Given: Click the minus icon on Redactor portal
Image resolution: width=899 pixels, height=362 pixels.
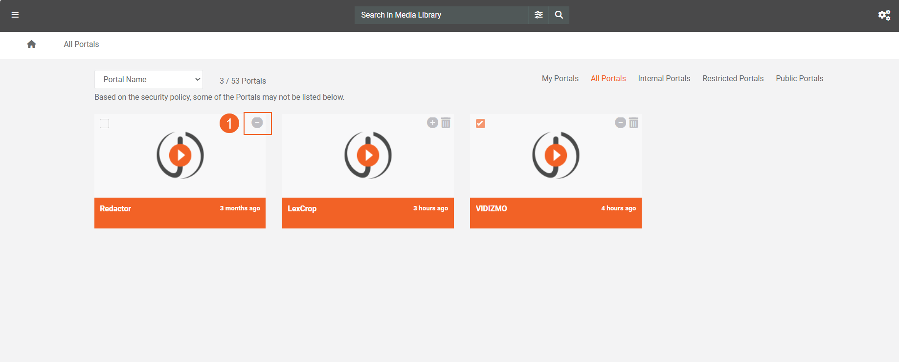Looking at the screenshot, I should point(257,123).
